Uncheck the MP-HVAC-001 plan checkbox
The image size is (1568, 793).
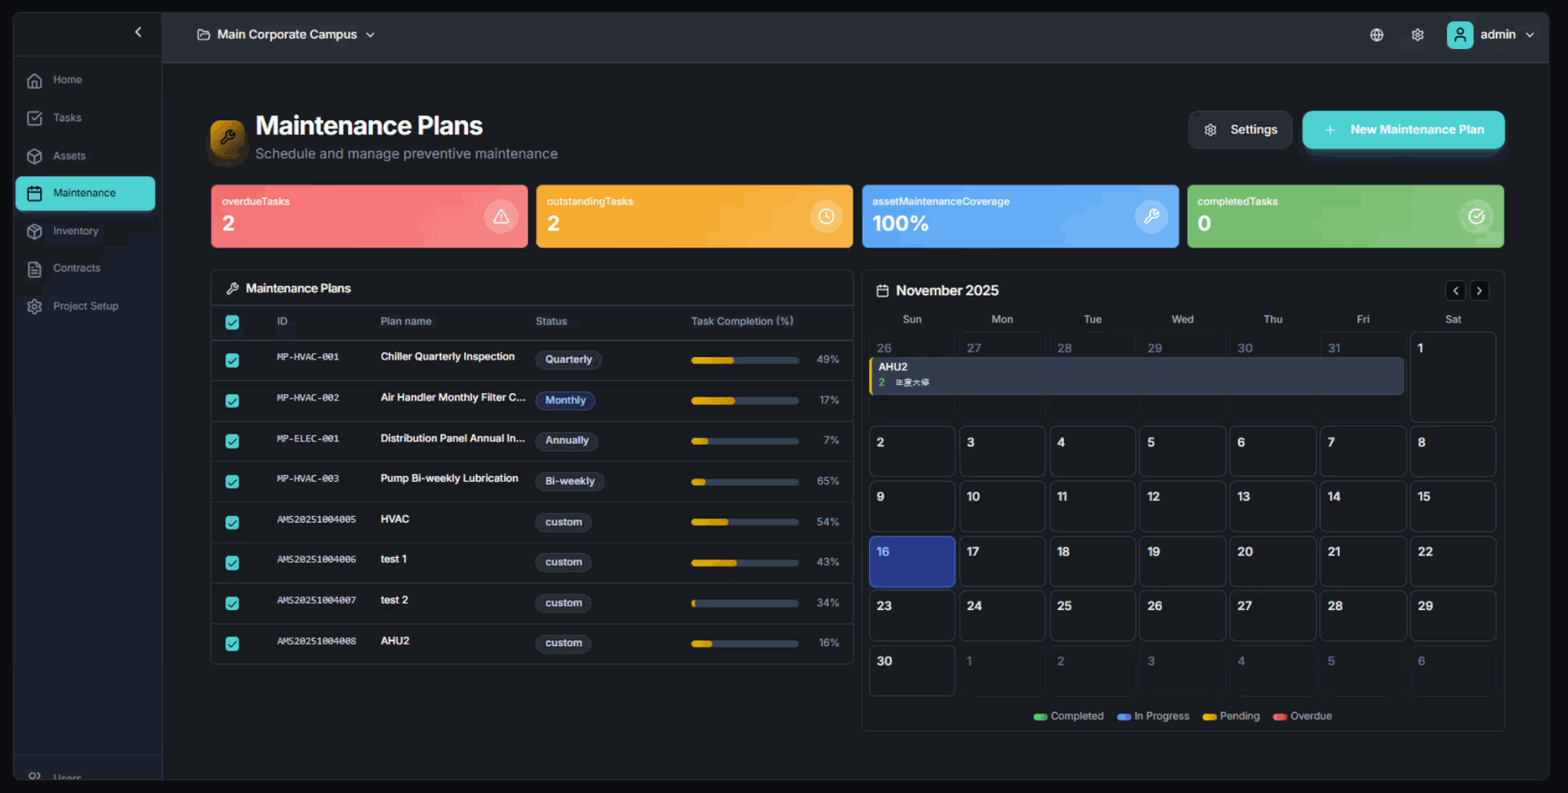coord(233,360)
